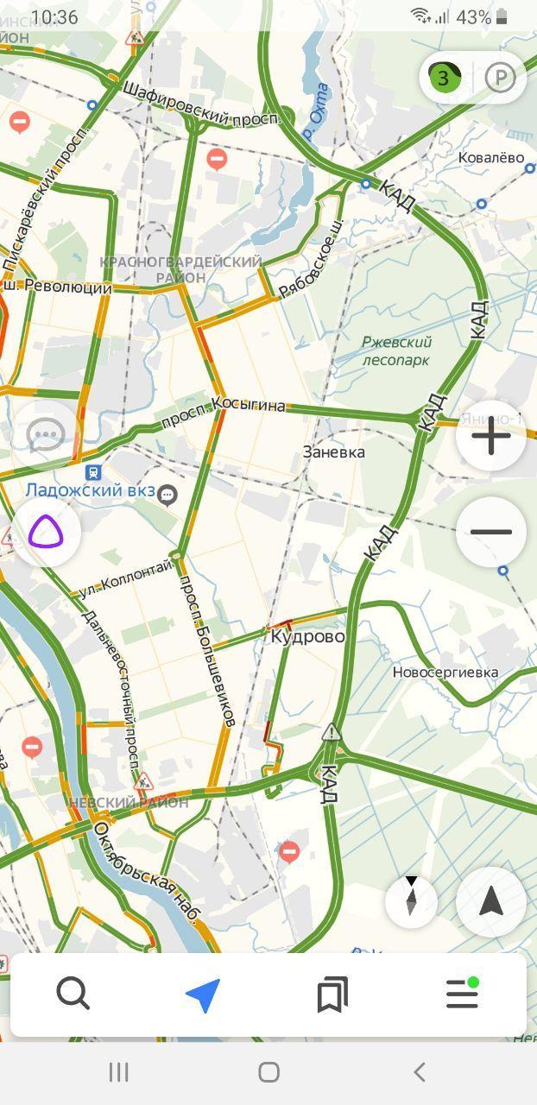Tap the road closed sign near Шафировский просп.

pos(217,159)
